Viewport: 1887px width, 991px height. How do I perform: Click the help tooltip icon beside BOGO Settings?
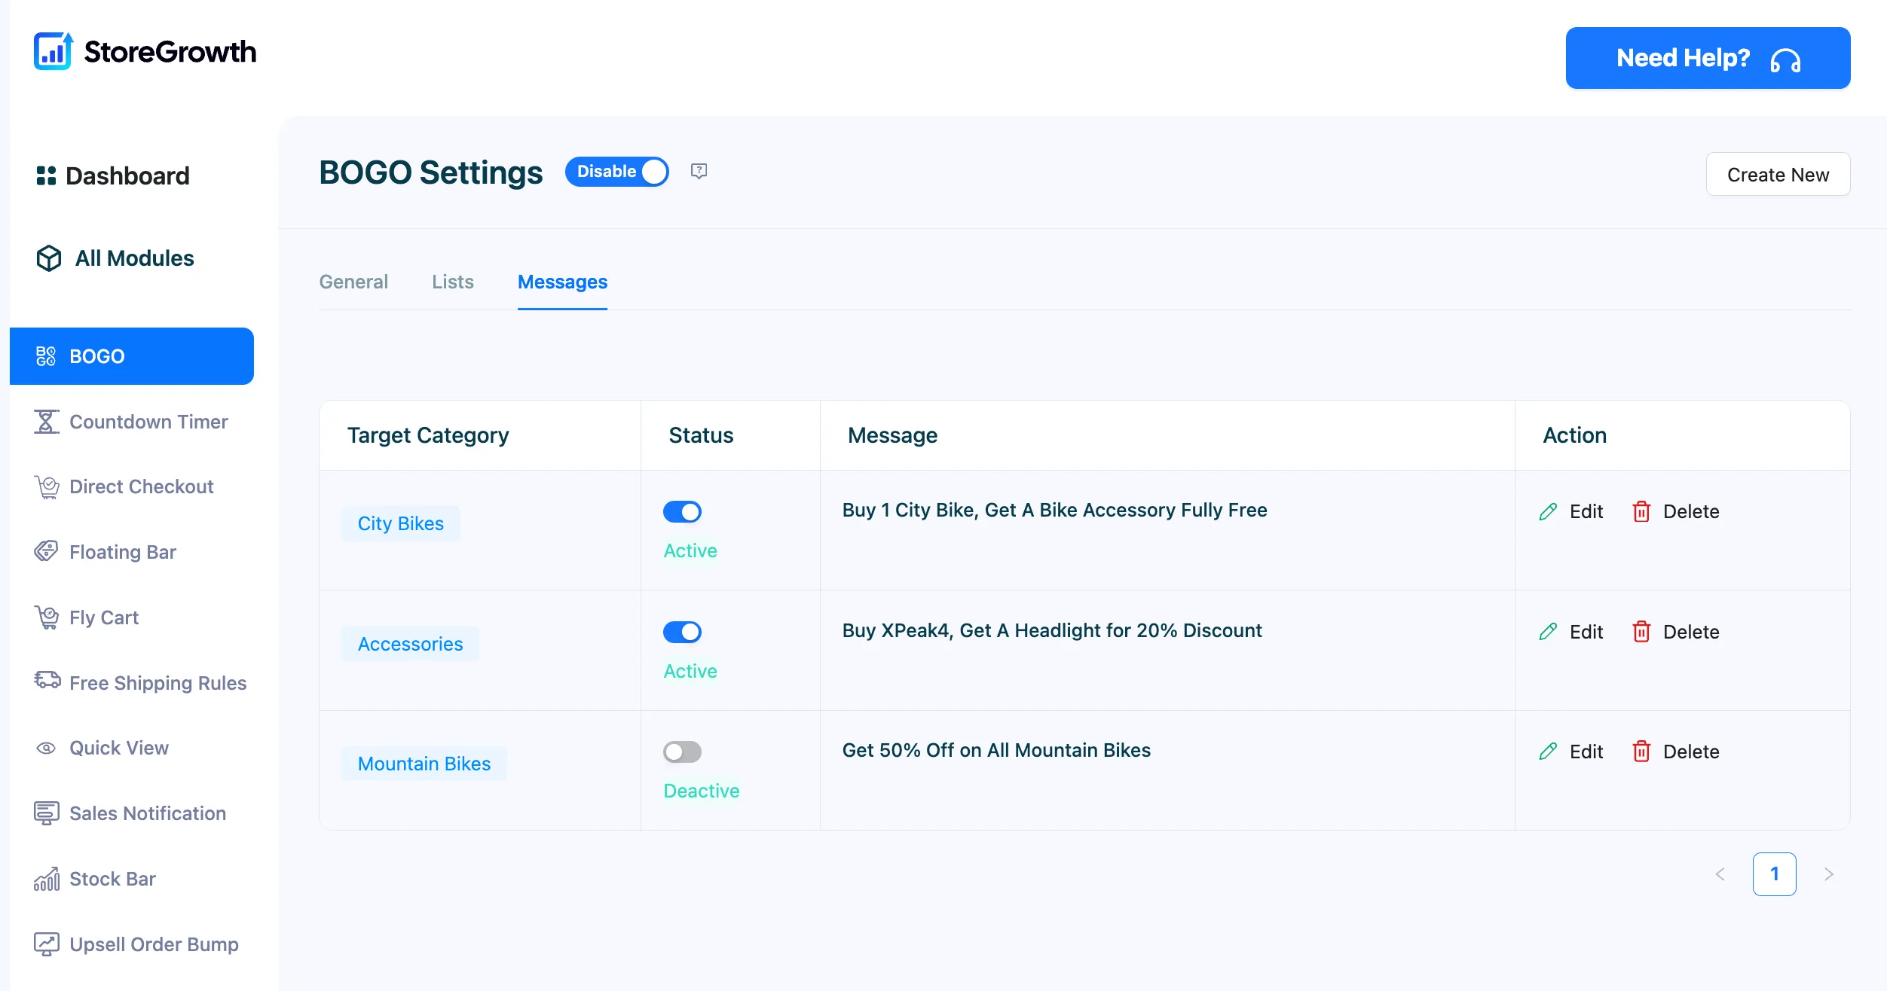699,172
